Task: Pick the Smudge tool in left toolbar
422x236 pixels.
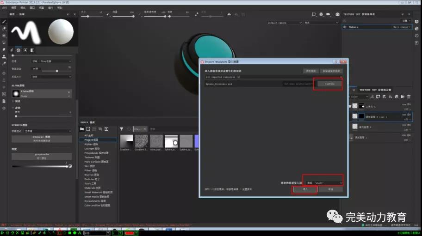Action: [4, 49]
